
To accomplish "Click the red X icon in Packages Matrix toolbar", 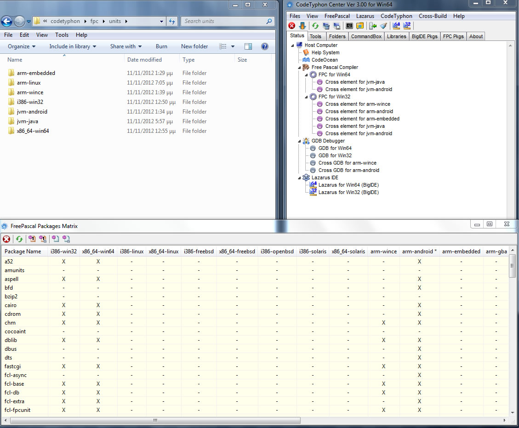I will (6, 239).
